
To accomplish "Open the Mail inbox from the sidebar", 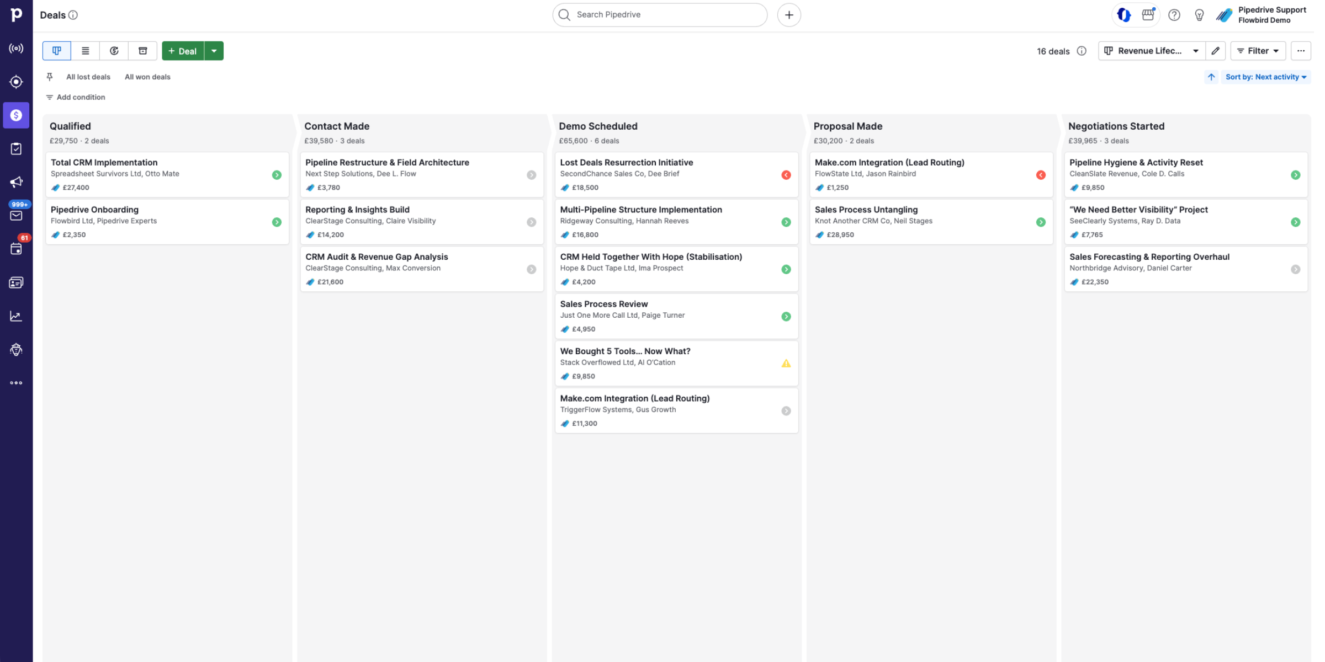I will coord(16,215).
